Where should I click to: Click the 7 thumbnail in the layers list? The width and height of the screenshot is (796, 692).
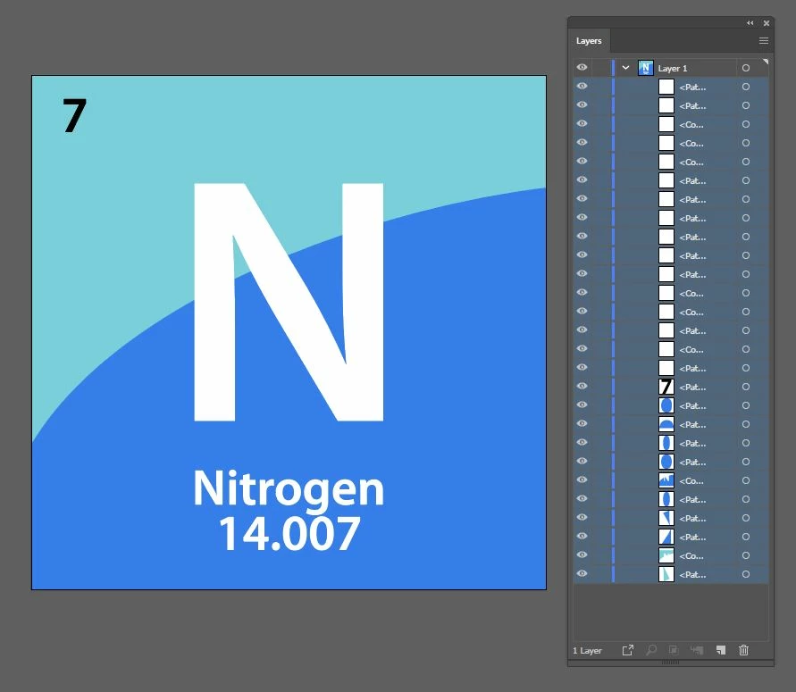(x=666, y=387)
